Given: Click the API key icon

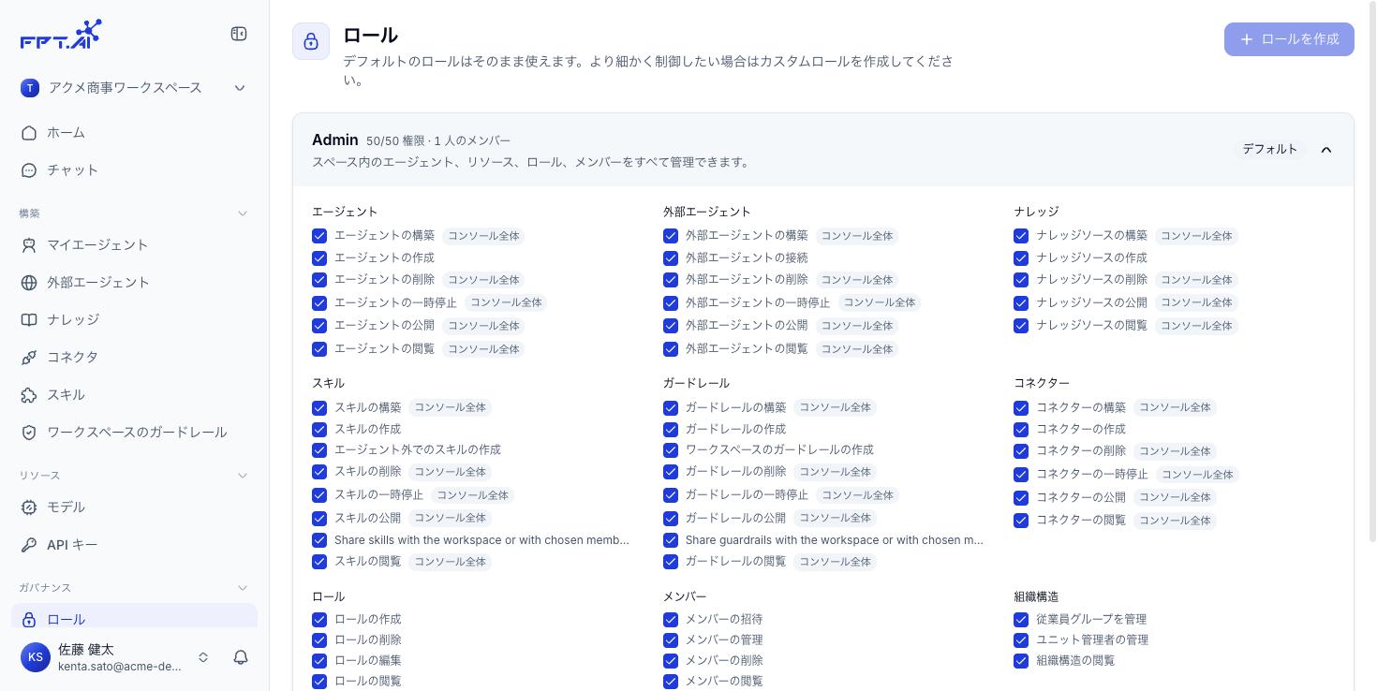Looking at the screenshot, I should point(29,545).
